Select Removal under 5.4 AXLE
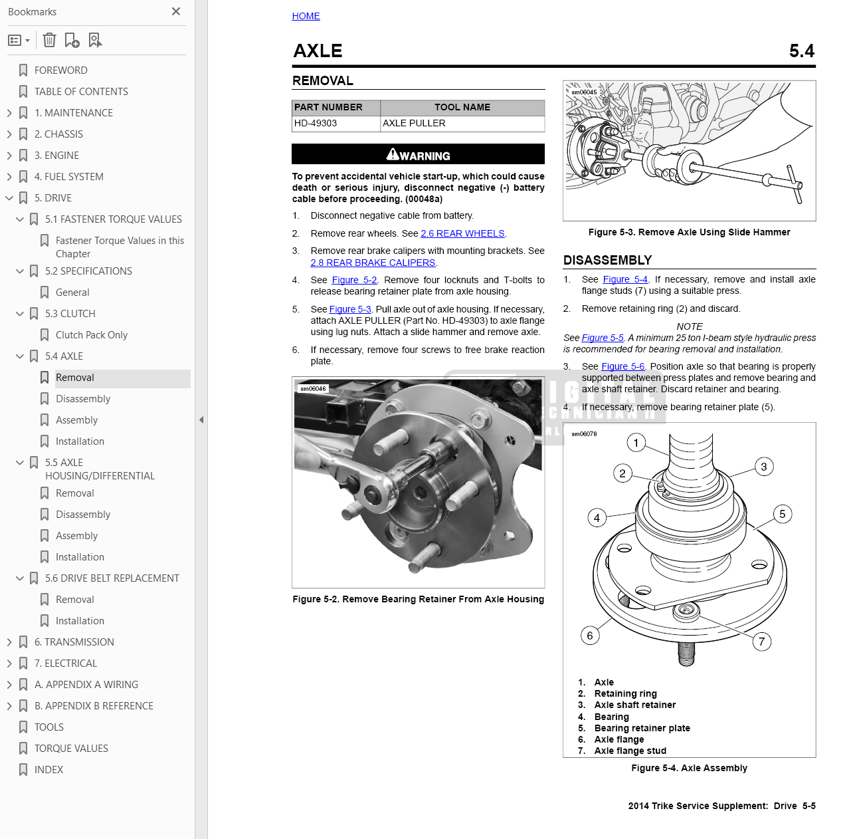Viewport: 861px width, 839px height. [75, 378]
